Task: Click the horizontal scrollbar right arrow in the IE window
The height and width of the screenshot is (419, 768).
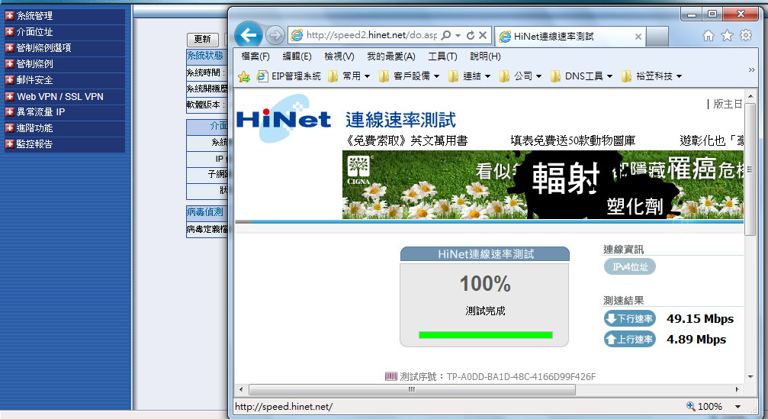Action: [x=737, y=389]
